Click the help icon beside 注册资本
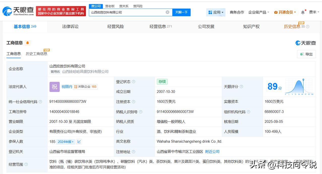 click(134, 102)
